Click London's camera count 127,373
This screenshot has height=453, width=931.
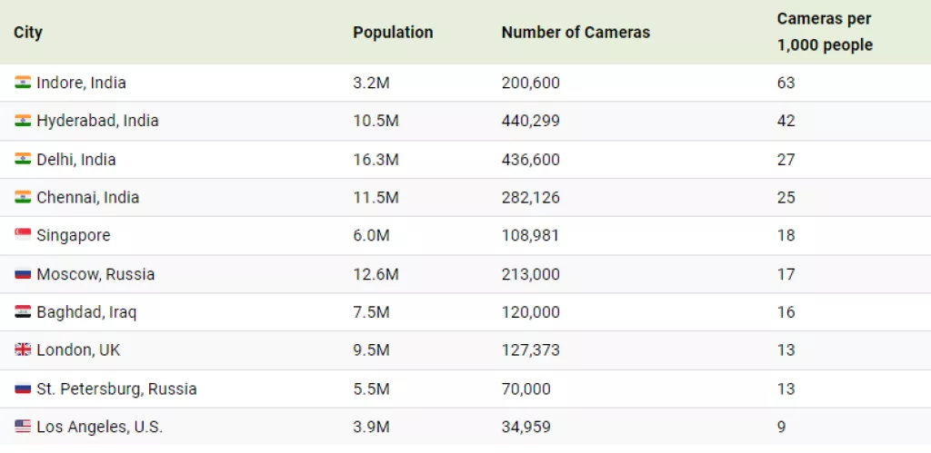click(530, 350)
